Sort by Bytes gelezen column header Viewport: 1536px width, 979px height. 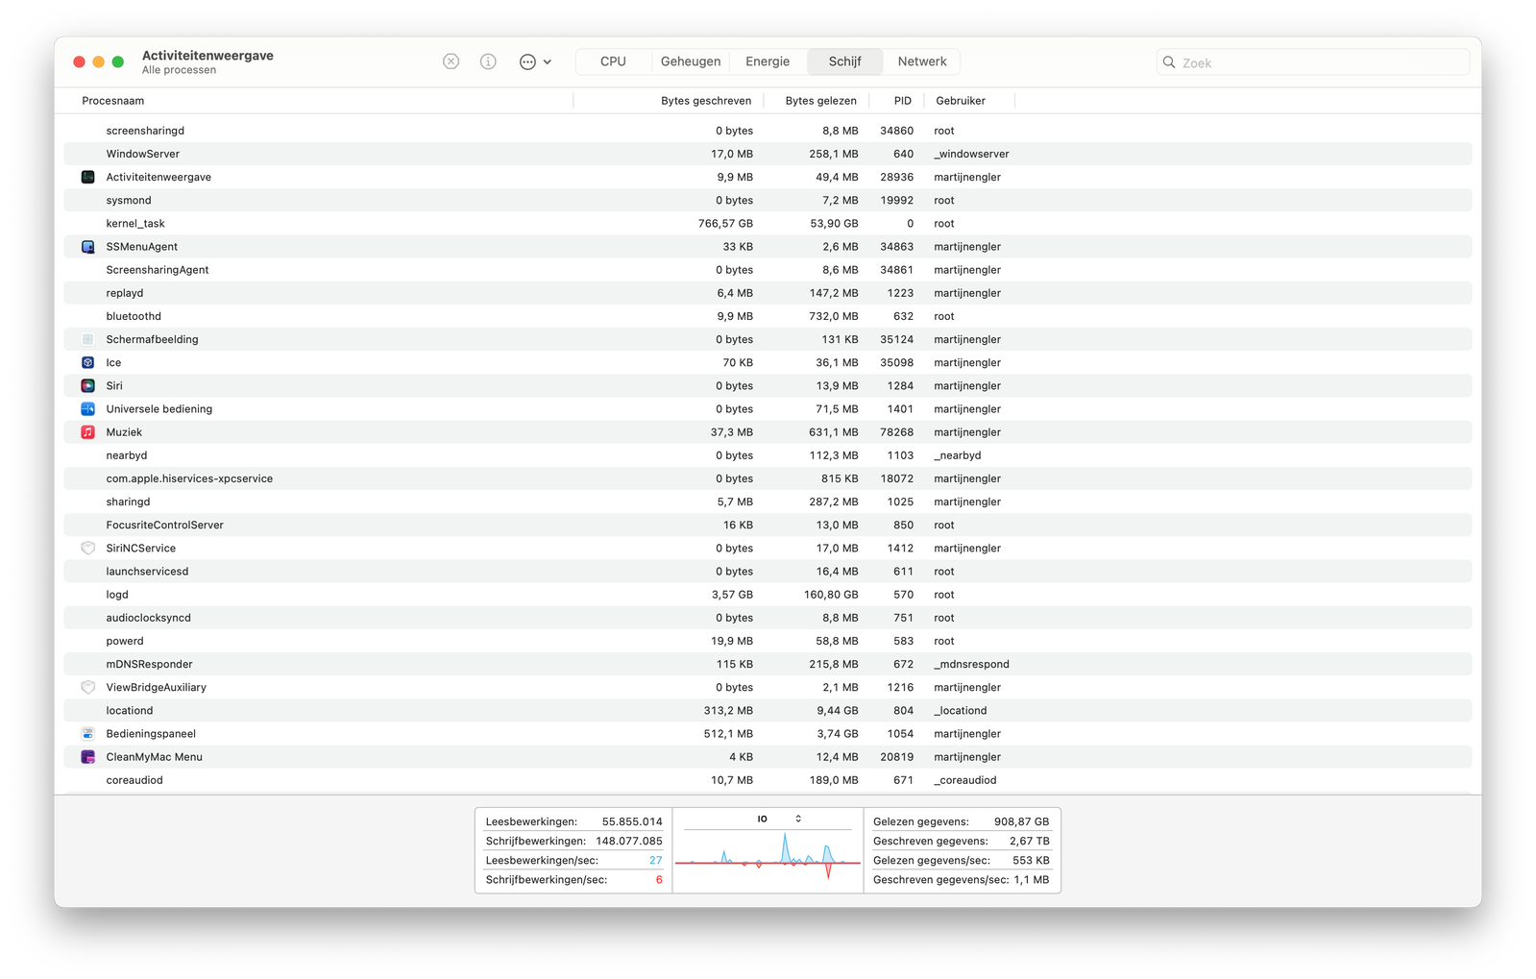pyautogui.click(x=820, y=101)
